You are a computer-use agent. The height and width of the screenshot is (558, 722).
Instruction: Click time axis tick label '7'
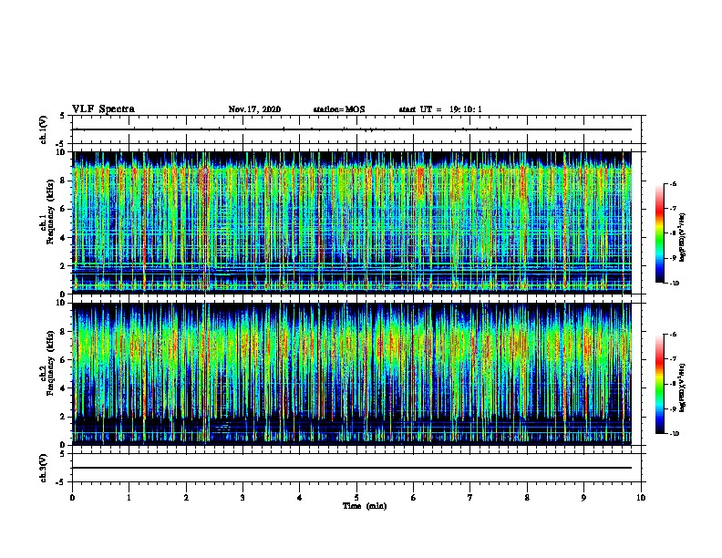(470, 498)
